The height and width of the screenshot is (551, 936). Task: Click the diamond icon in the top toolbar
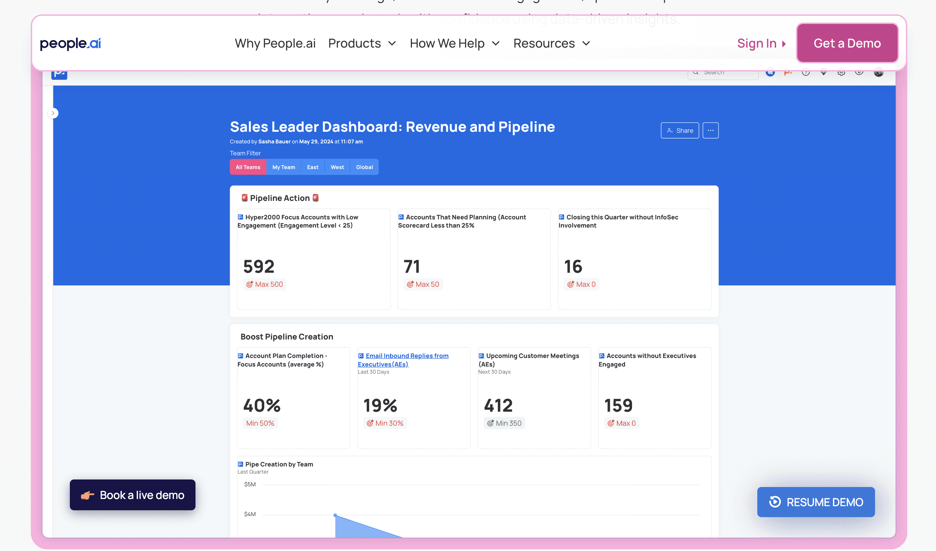(823, 73)
